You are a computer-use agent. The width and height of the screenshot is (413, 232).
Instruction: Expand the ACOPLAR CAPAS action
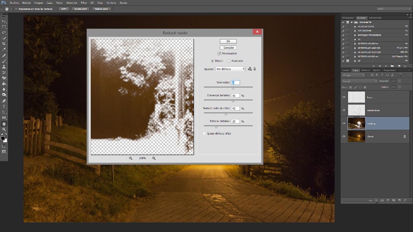(x=355, y=27)
